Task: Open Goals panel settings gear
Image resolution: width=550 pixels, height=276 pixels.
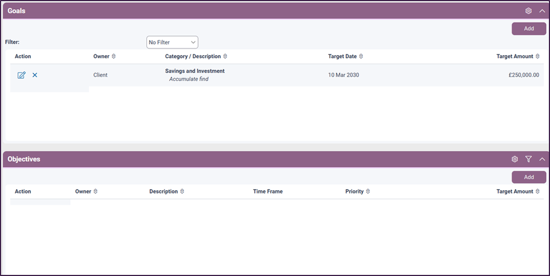Action: pos(528,11)
